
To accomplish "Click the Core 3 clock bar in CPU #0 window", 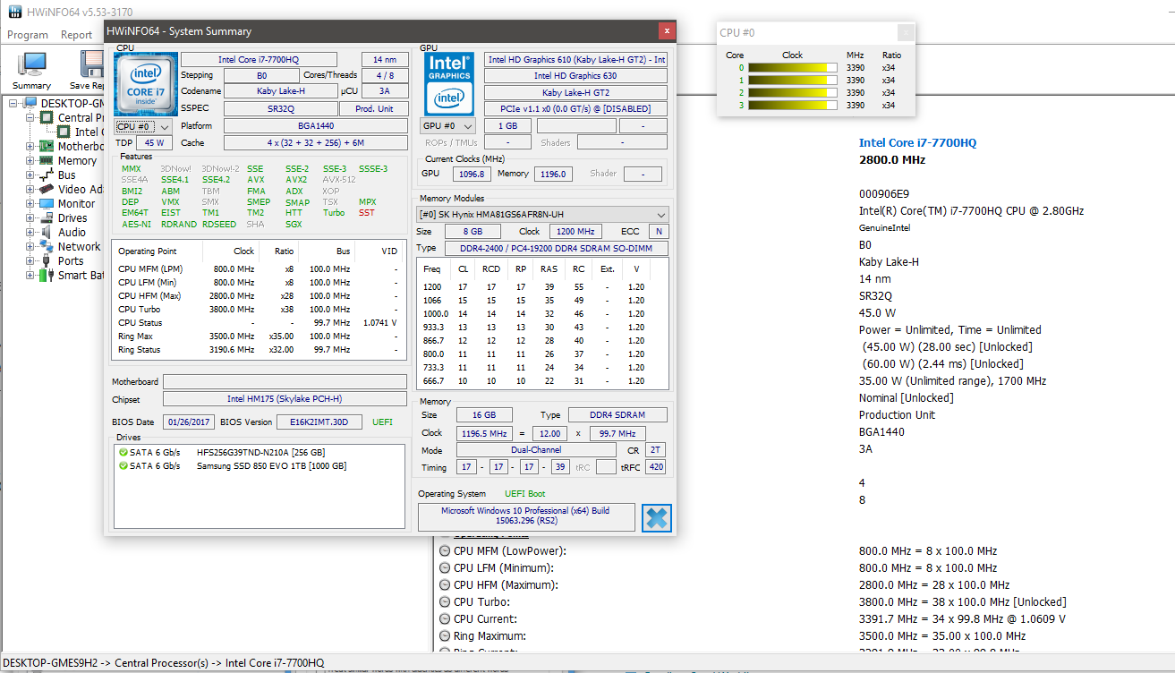I will (x=793, y=105).
